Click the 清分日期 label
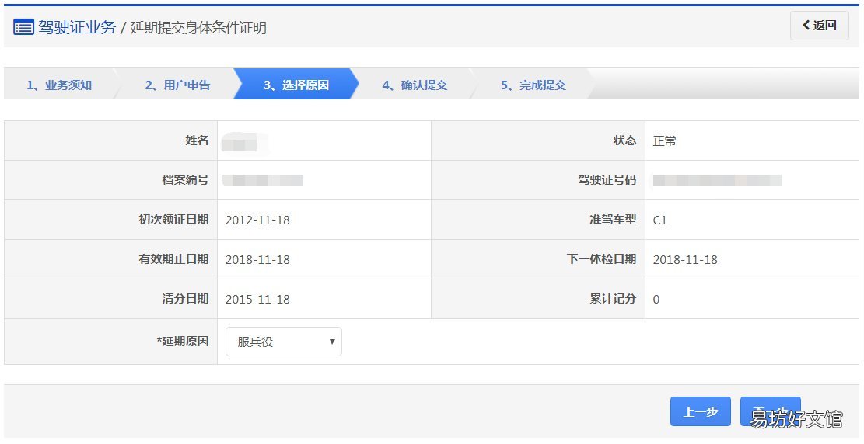Viewport: 864px width, 444px height. click(185, 299)
